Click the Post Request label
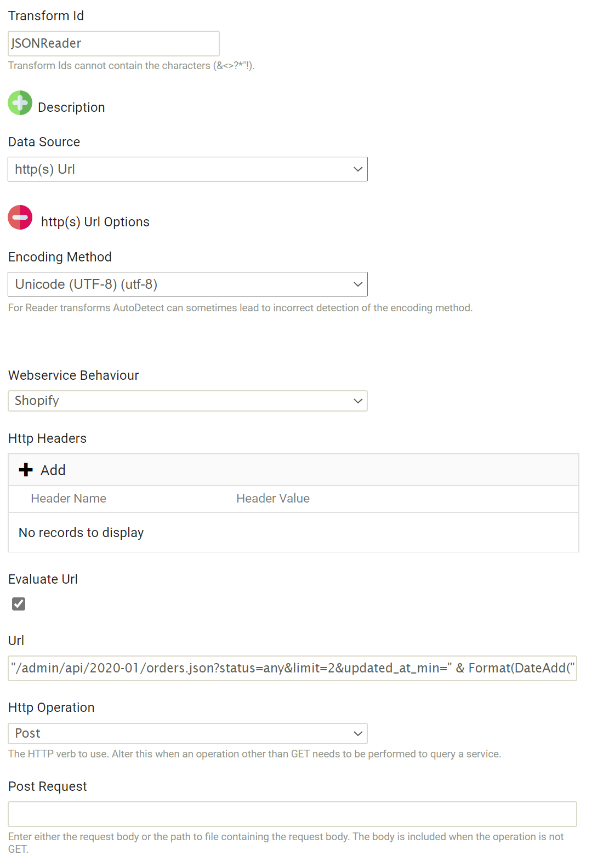This screenshot has width=592, height=867. [x=47, y=786]
